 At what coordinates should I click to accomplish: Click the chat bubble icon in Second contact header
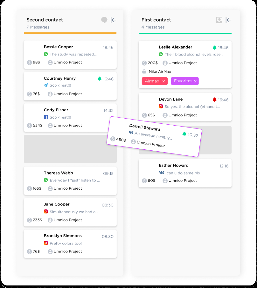104,20
